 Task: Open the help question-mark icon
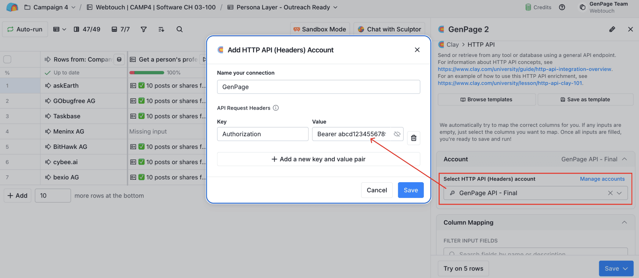tap(562, 7)
